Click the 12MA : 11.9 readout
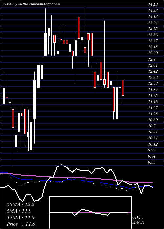This screenshot has width=164, height=229. point(20,218)
